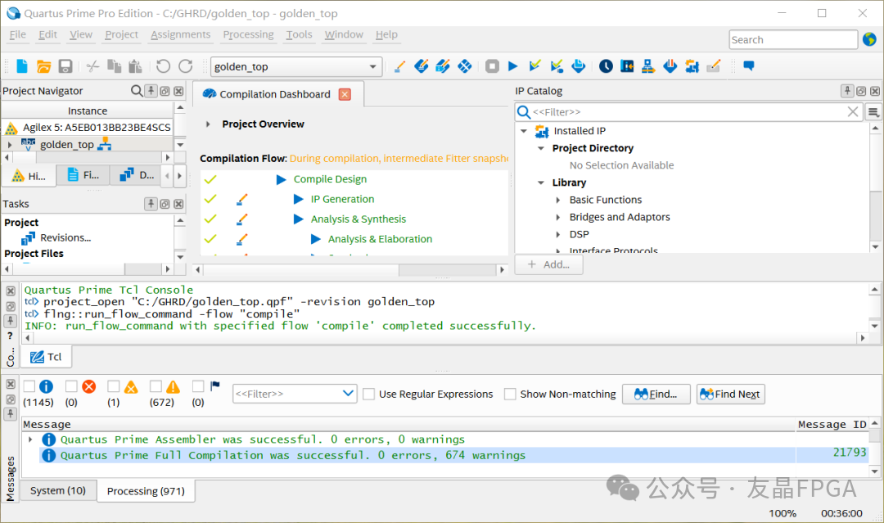884x523 pixels.
Task: Select the Hierarchy tab in Project Navigator
Action: pos(29,175)
